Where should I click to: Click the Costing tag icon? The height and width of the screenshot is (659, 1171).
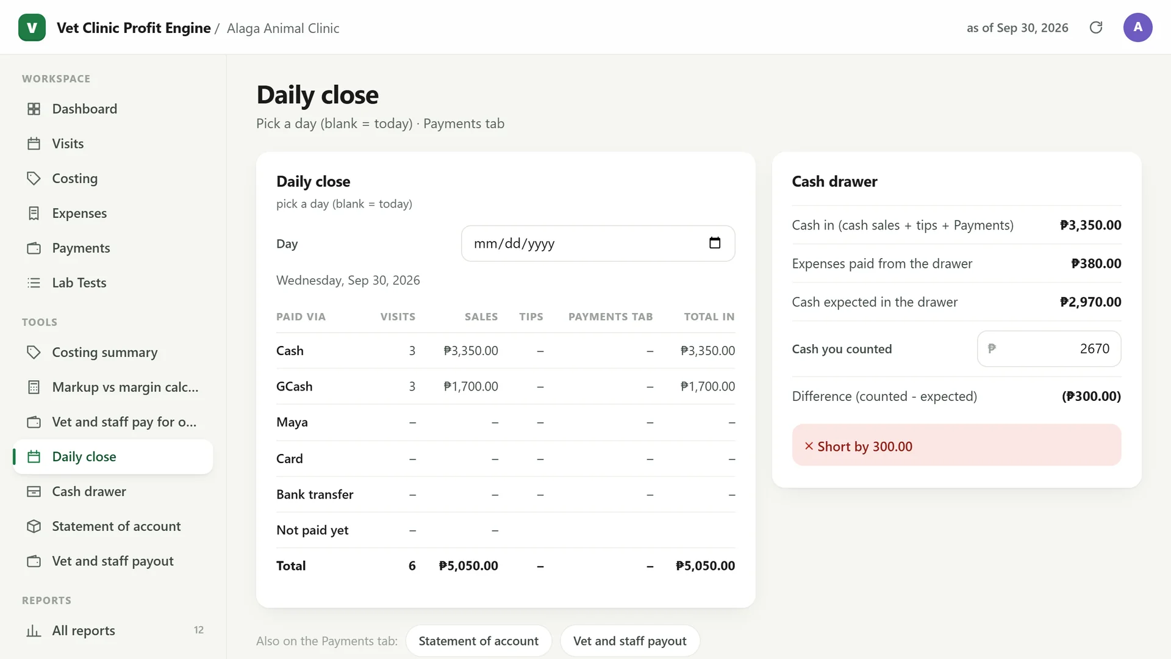[34, 178]
